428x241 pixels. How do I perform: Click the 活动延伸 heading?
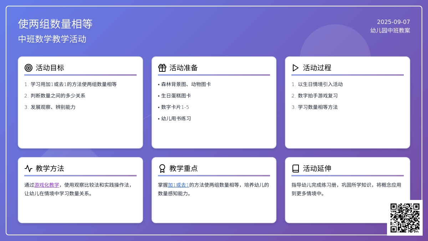tap(317, 169)
